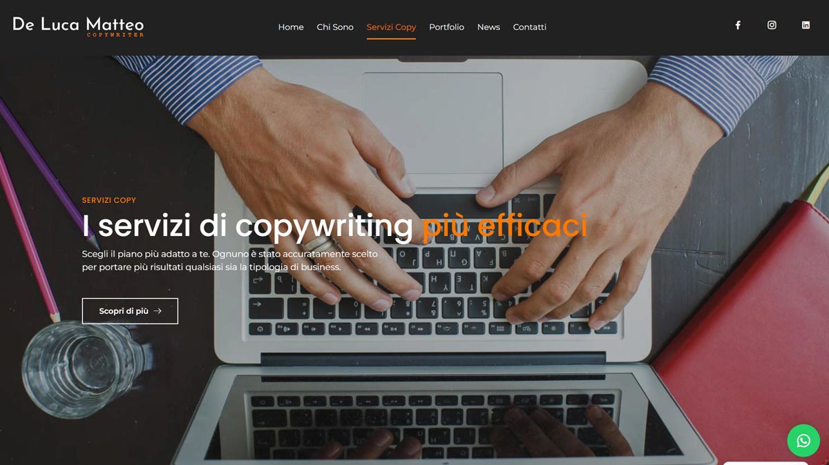This screenshot has height=465, width=829.
Task: Click the paragraph starting Scegli il piano
Action: pos(230,260)
